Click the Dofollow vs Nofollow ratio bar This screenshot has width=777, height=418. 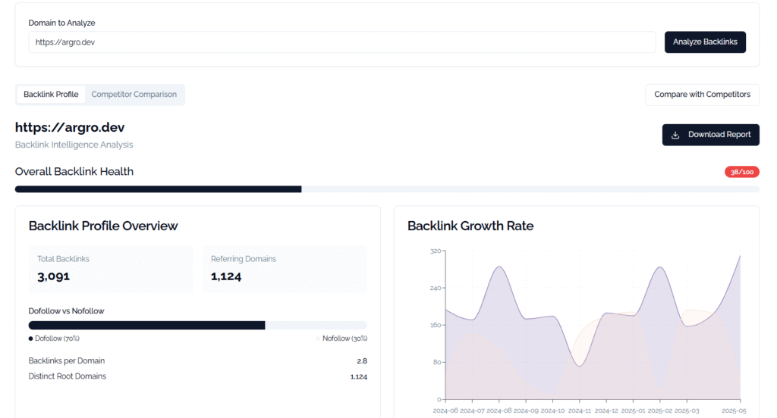point(198,326)
